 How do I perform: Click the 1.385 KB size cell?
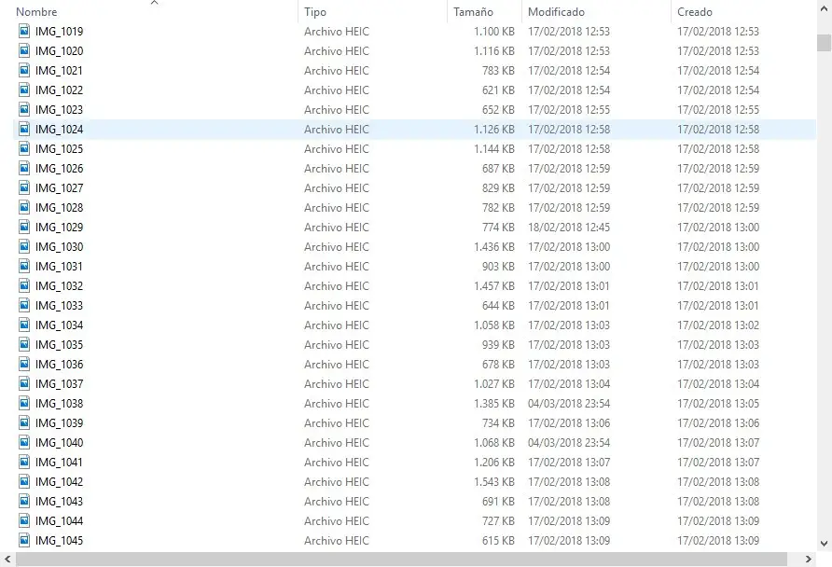click(494, 403)
